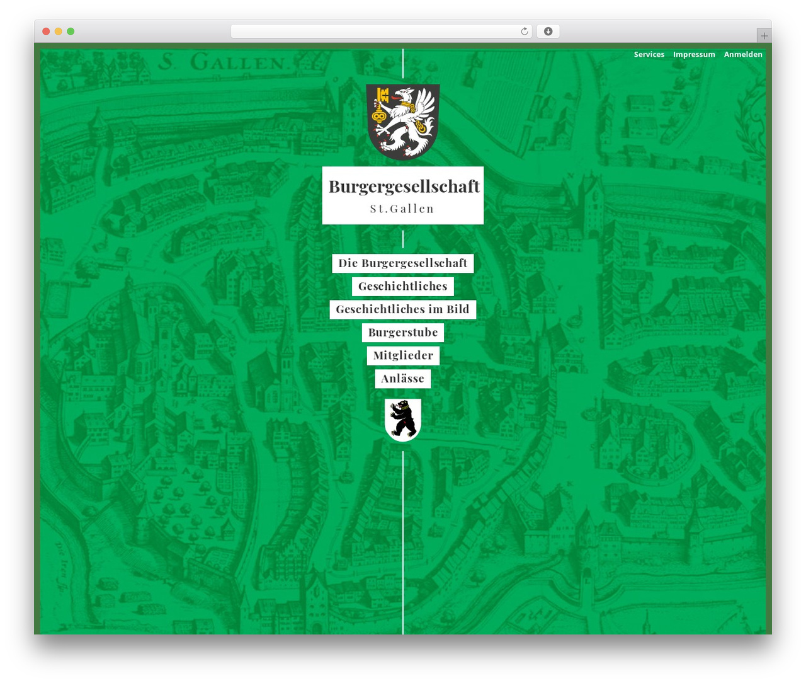Open a new browser tab with plus
Viewport: 806px width, 683px height.
[764, 36]
